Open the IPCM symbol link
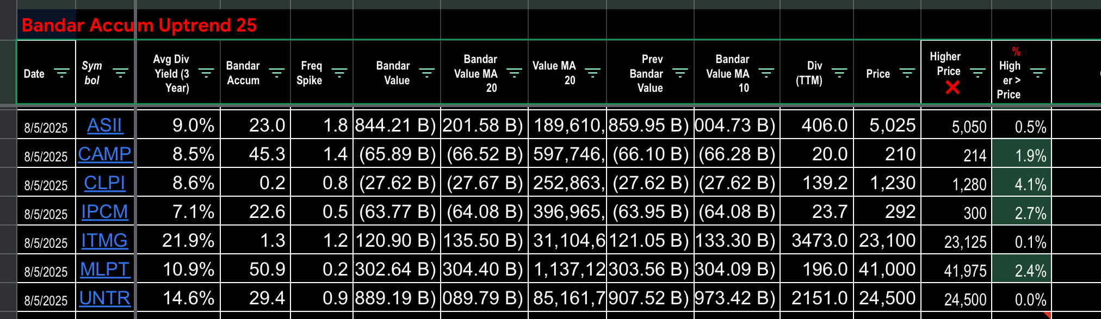 (x=105, y=212)
